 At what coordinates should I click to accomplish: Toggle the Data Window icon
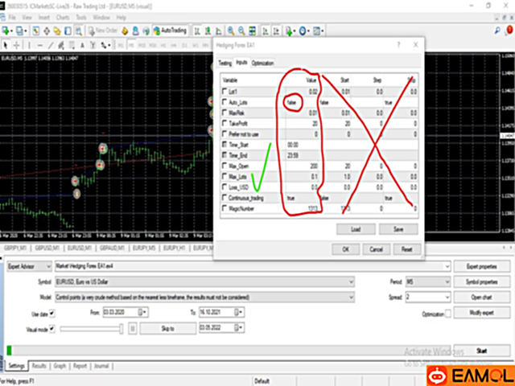pyautogui.click(x=47, y=31)
